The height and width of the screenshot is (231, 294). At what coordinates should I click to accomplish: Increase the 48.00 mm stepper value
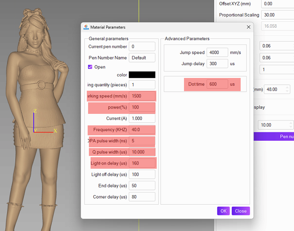tap(287, 87)
